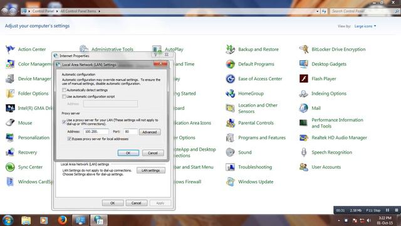Open Recovery icon
Image resolution: width=401 pixels, height=226 pixels.
[10, 152]
